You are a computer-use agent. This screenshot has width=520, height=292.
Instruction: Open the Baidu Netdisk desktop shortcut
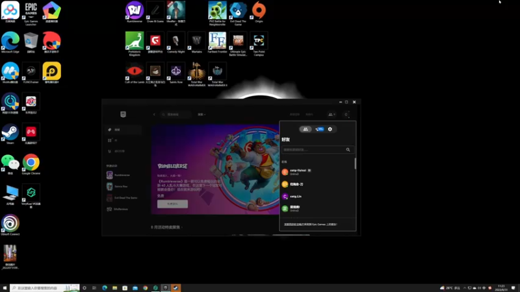(x=10, y=12)
